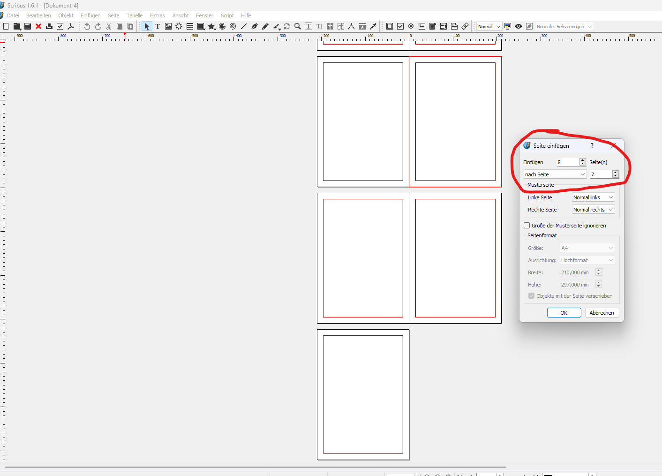Enable 'Größe der Musterseite ignorieren' checkbox

tap(527, 226)
